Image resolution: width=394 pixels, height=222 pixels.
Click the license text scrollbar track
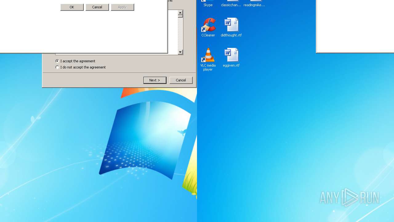pos(180,34)
